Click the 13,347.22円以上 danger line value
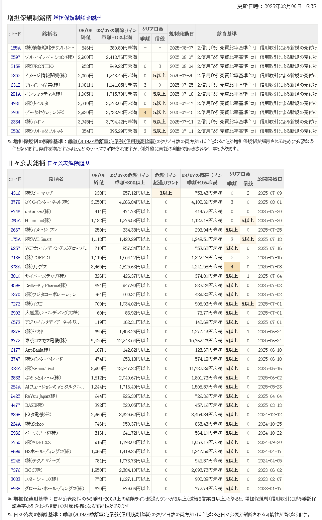The width and height of the screenshot is (322, 520). pos(133,368)
